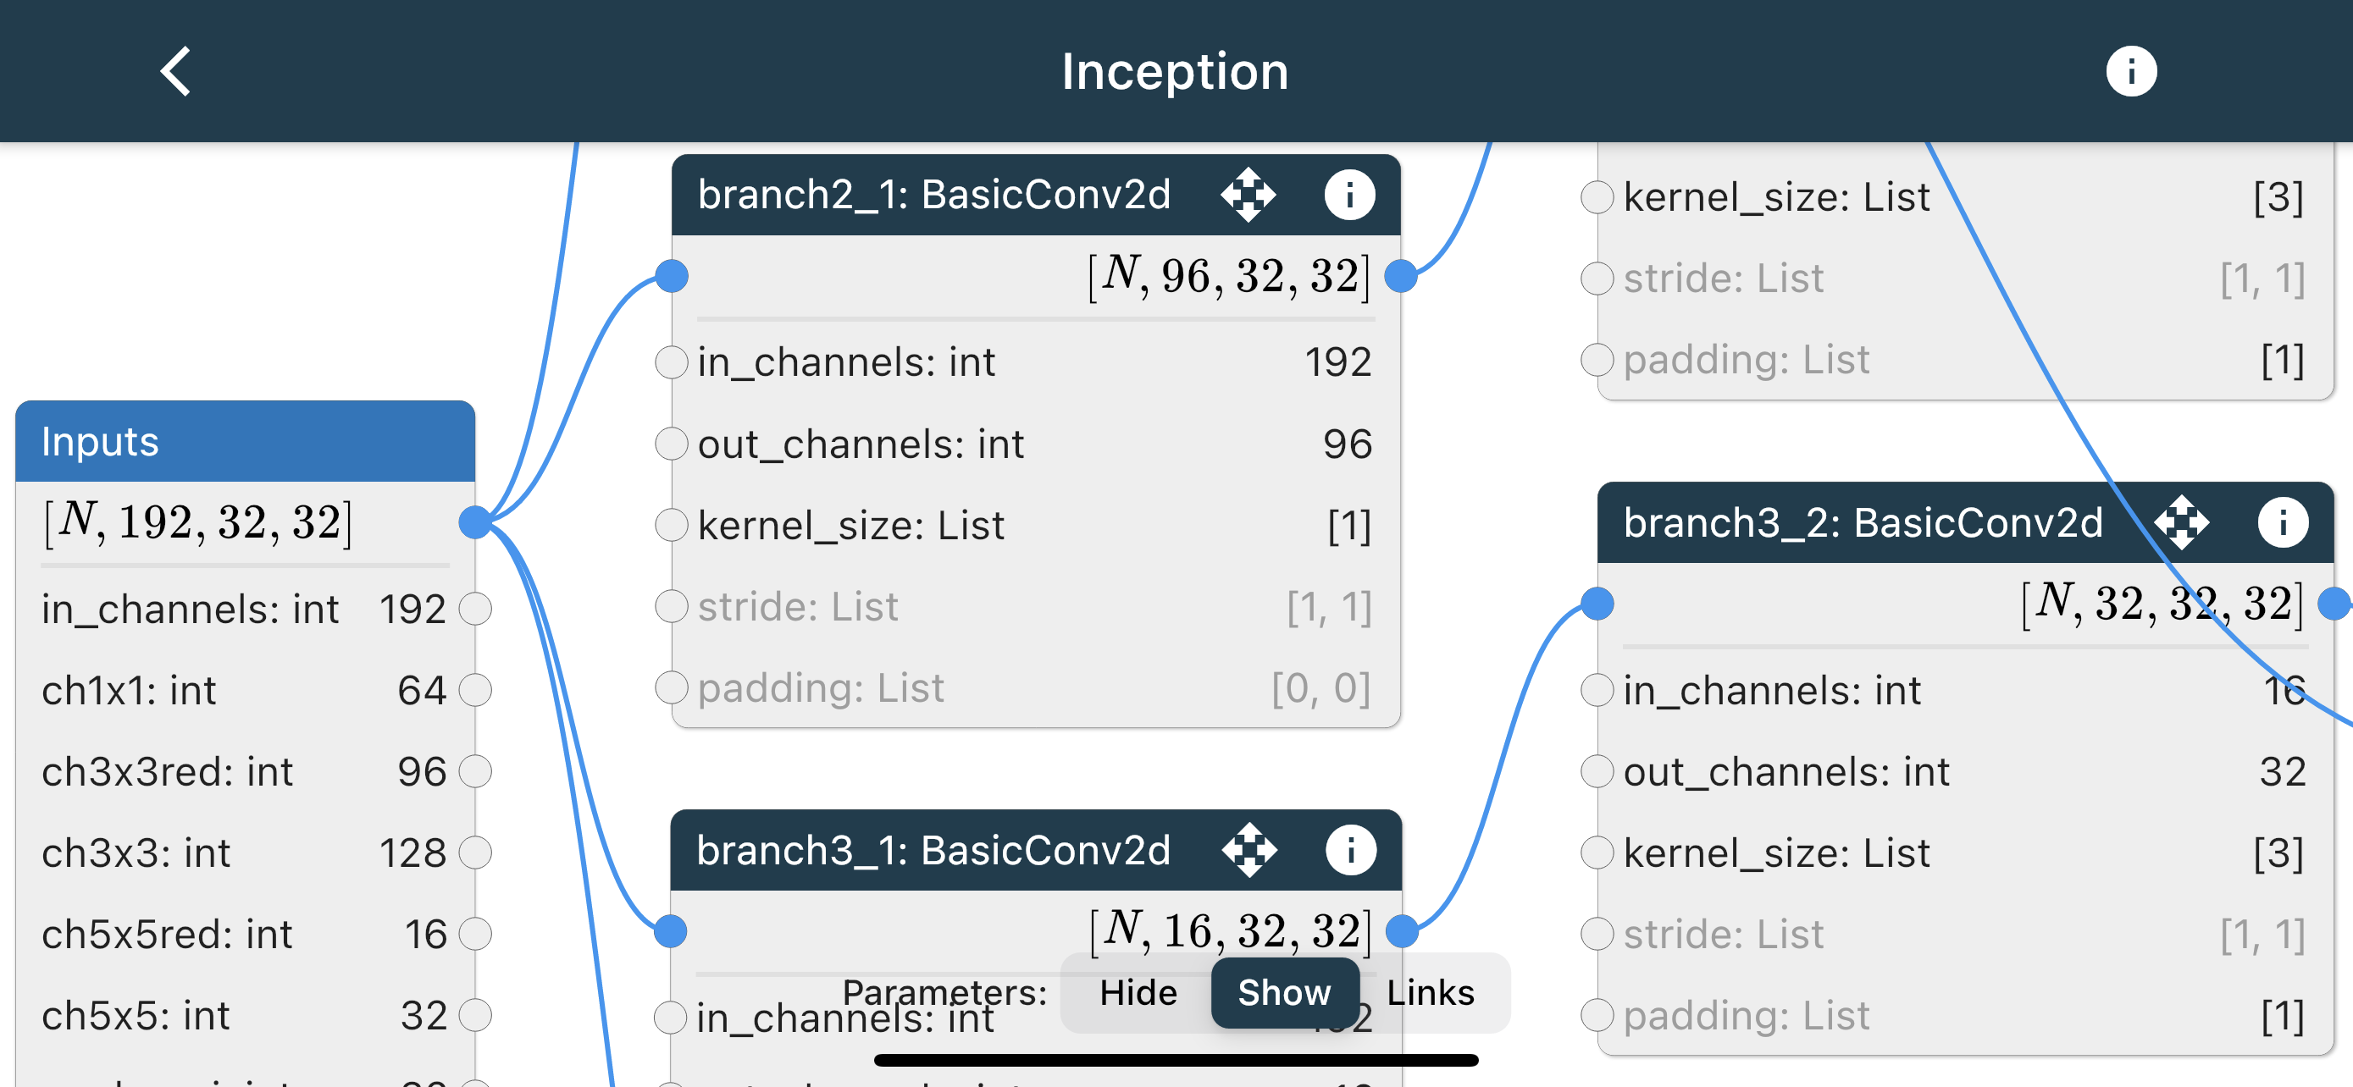Tap the move handle on branch2_1 node
Screen dimensions: 2353x1087
(1248, 195)
